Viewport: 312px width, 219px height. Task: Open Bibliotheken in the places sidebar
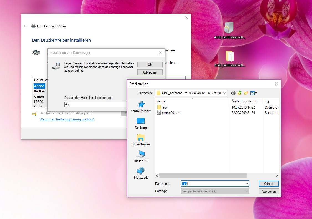[x=141, y=140]
